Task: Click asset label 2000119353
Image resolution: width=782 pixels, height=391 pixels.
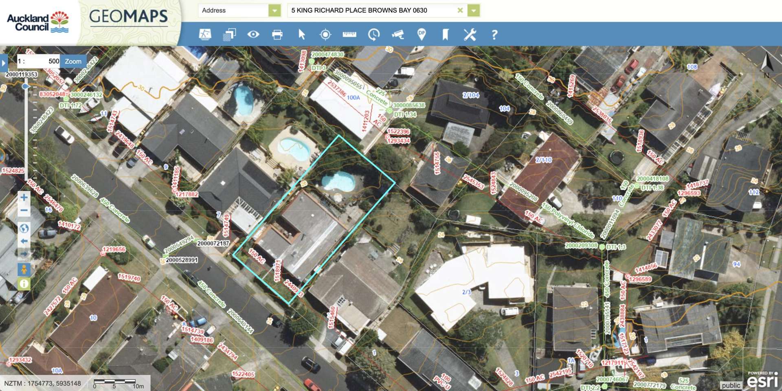Action: [22, 75]
